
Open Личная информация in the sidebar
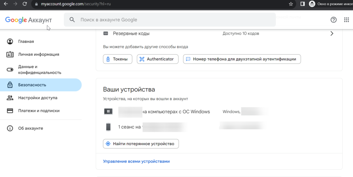point(41,54)
